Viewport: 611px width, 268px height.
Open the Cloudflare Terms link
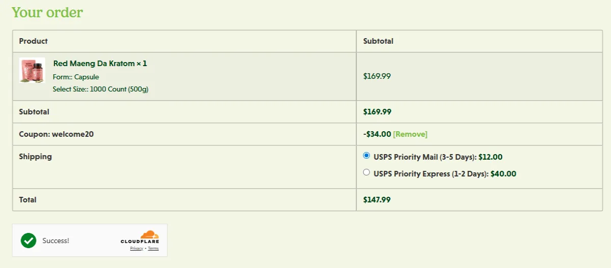pyautogui.click(x=153, y=249)
